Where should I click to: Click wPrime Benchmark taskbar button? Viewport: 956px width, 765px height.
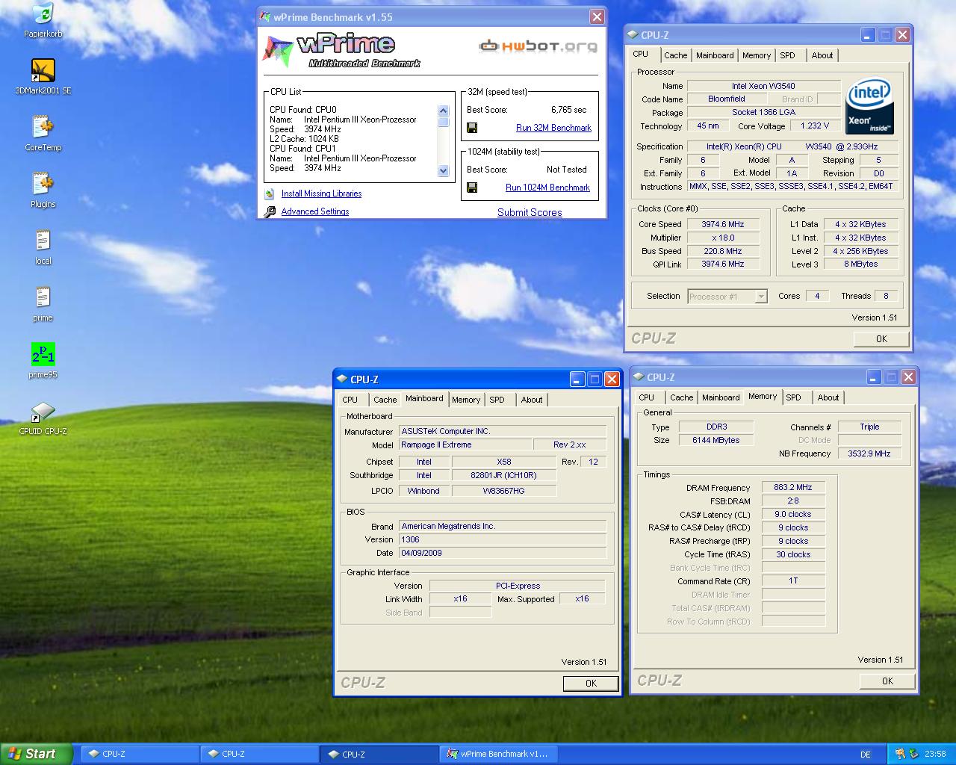click(x=498, y=755)
